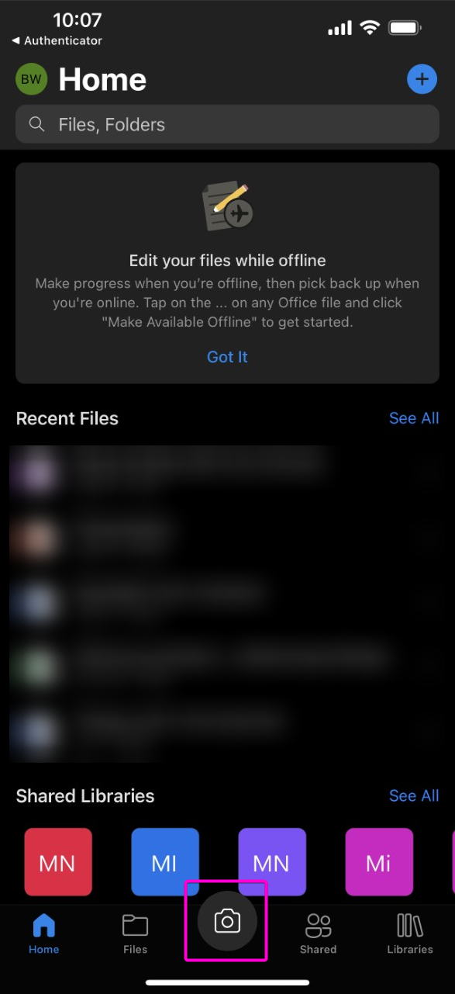Tap the camera scan button
This screenshot has height=994, width=455.
coord(226,921)
